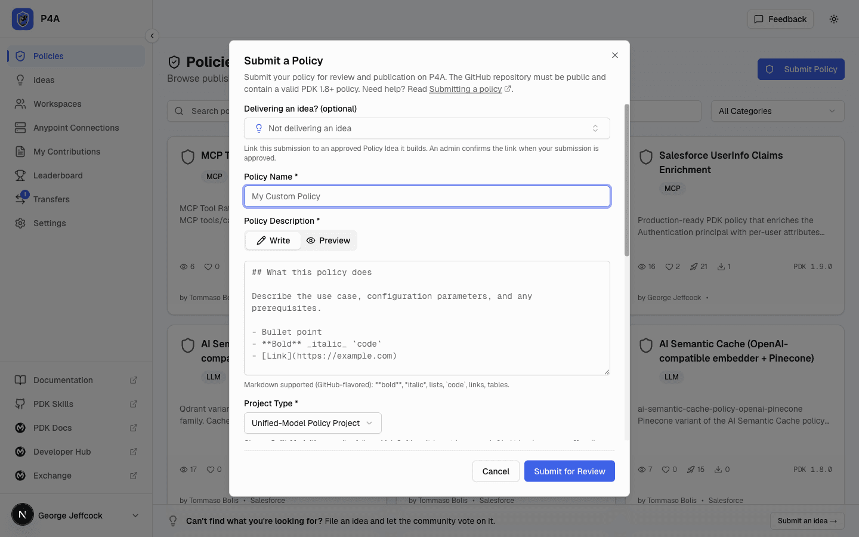Click the Transfers icon with notification badge

pyautogui.click(x=21, y=198)
